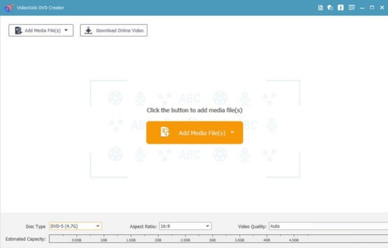Expand the top Add Media File(s) dropdown arrow

tap(66, 30)
